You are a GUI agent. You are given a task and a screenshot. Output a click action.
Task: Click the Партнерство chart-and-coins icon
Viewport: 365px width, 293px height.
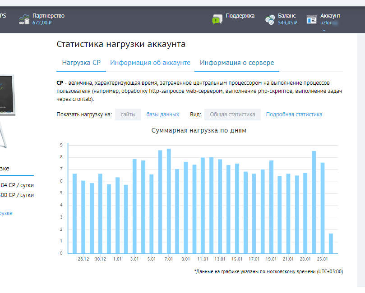(24, 19)
